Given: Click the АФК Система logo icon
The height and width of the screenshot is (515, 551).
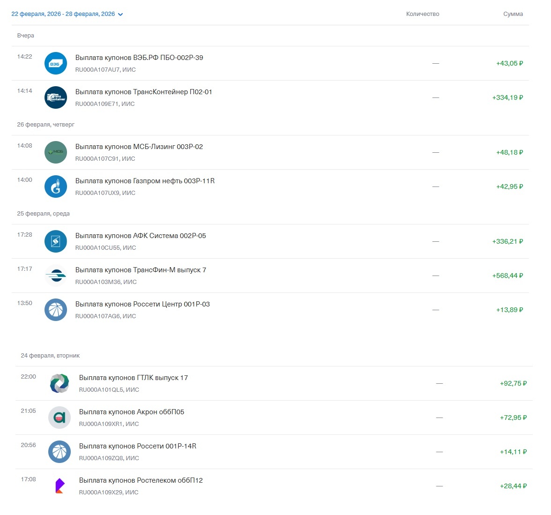Looking at the screenshot, I should coord(55,241).
